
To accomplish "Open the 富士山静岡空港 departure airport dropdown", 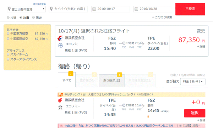I will [x=26, y=9].
